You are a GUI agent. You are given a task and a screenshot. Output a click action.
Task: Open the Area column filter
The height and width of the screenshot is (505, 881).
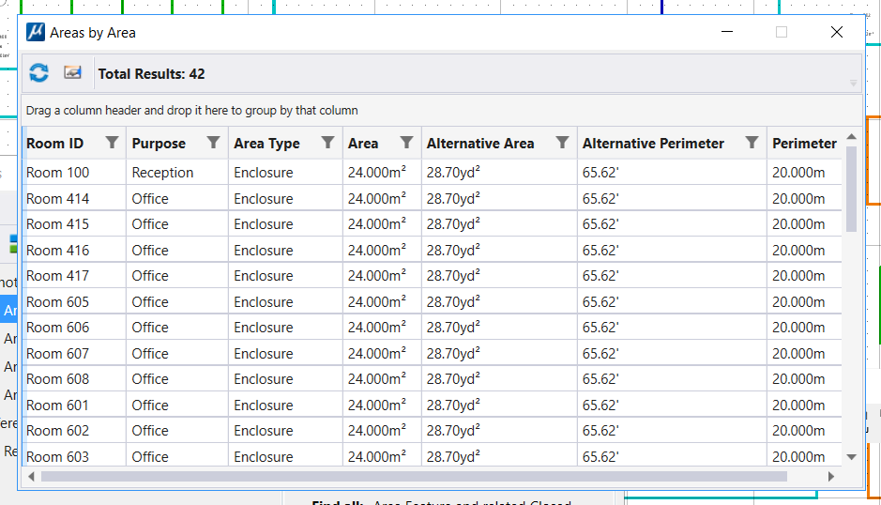pyautogui.click(x=407, y=143)
